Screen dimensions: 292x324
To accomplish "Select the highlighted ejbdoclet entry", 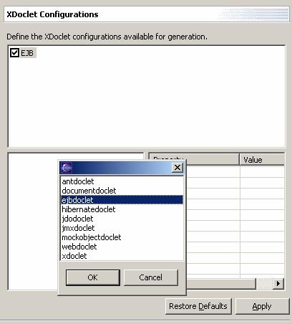I will coord(122,200).
